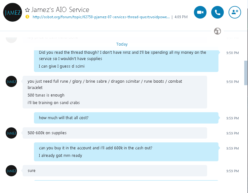Select the "how much will that all cost?" message
The image size is (248, 193).
tap(63, 118)
